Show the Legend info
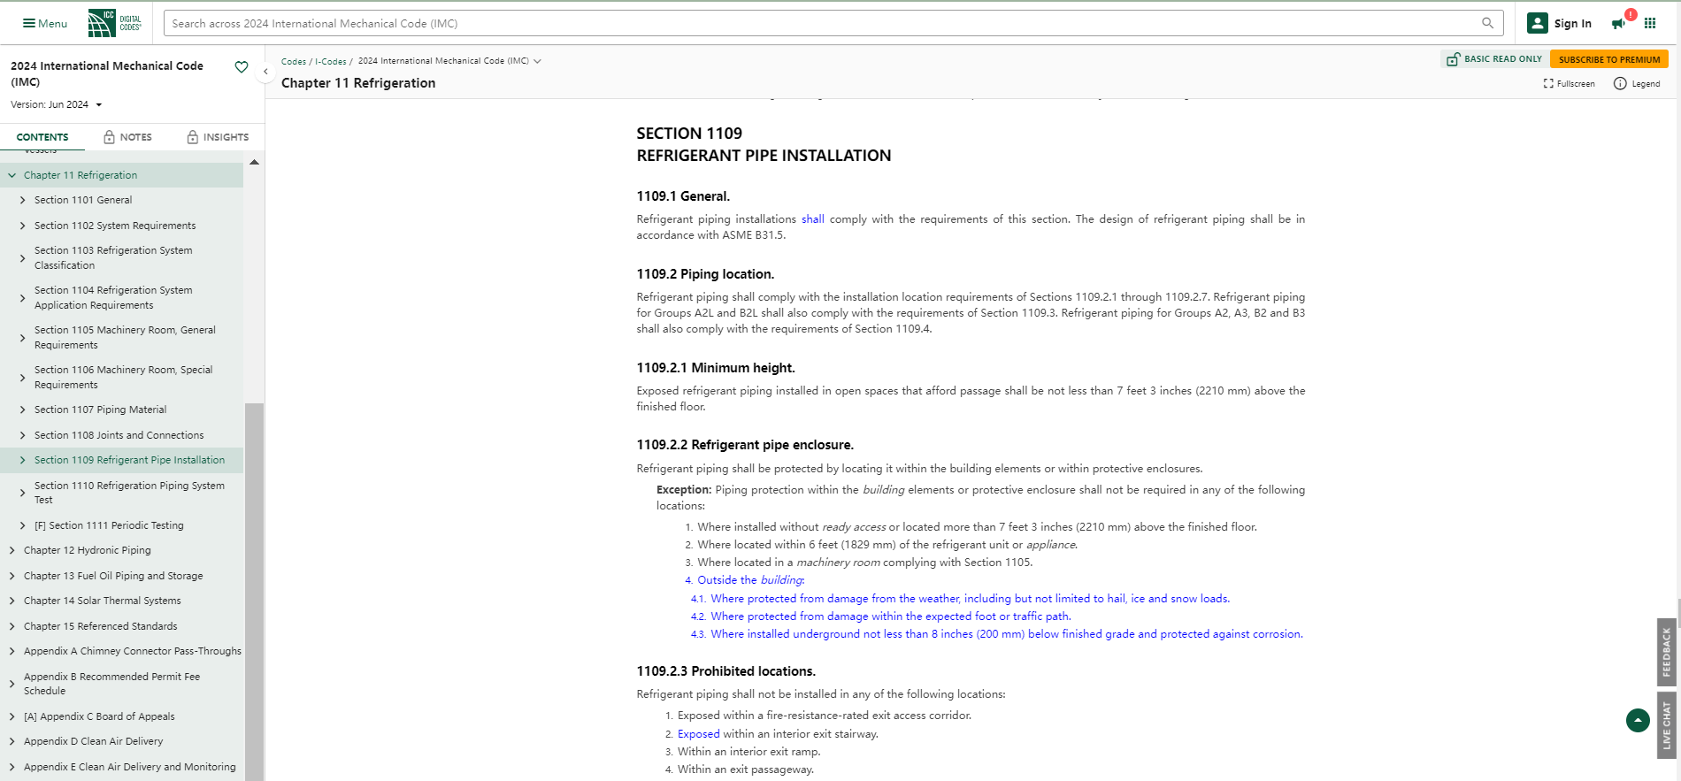The width and height of the screenshot is (1681, 781). coord(1637,84)
